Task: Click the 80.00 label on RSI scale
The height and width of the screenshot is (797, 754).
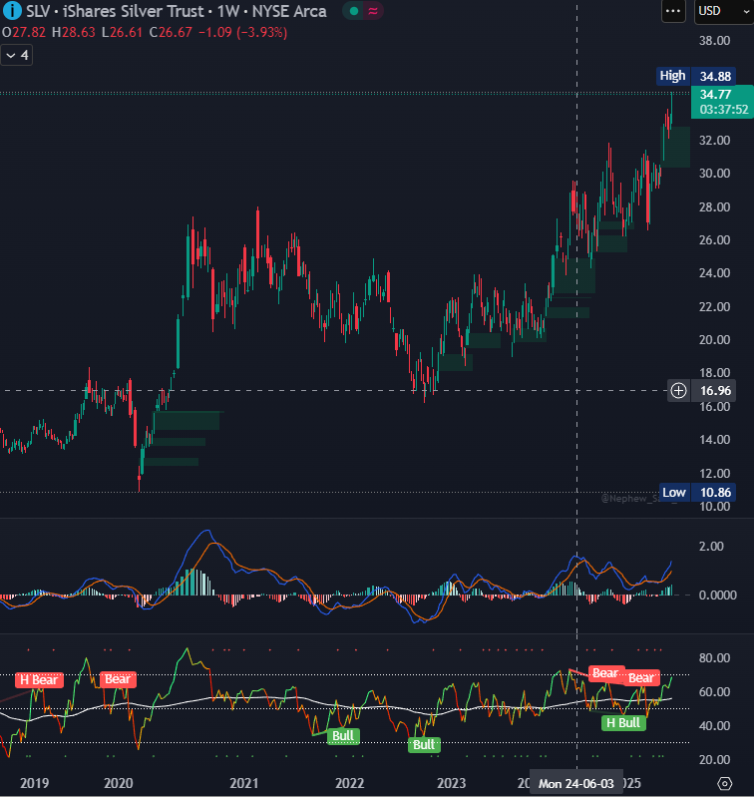Action: pos(714,657)
